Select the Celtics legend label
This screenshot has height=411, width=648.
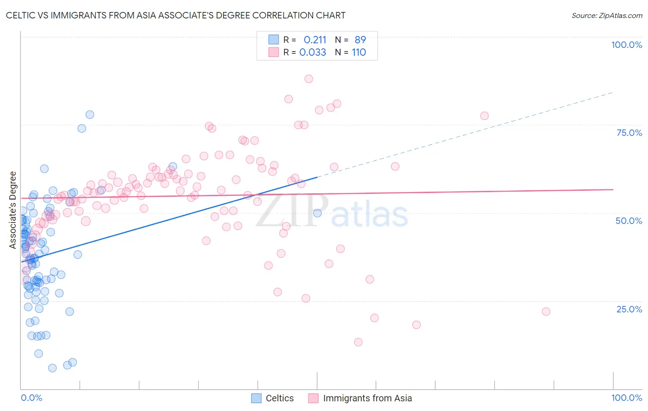(280, 398)
